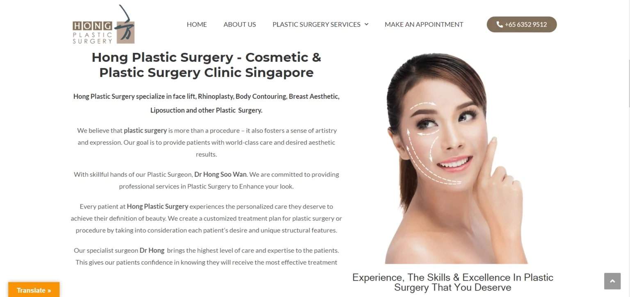
Task: Click the Hong Plastic Surgery logo
Action: click(x=103, y=24)
